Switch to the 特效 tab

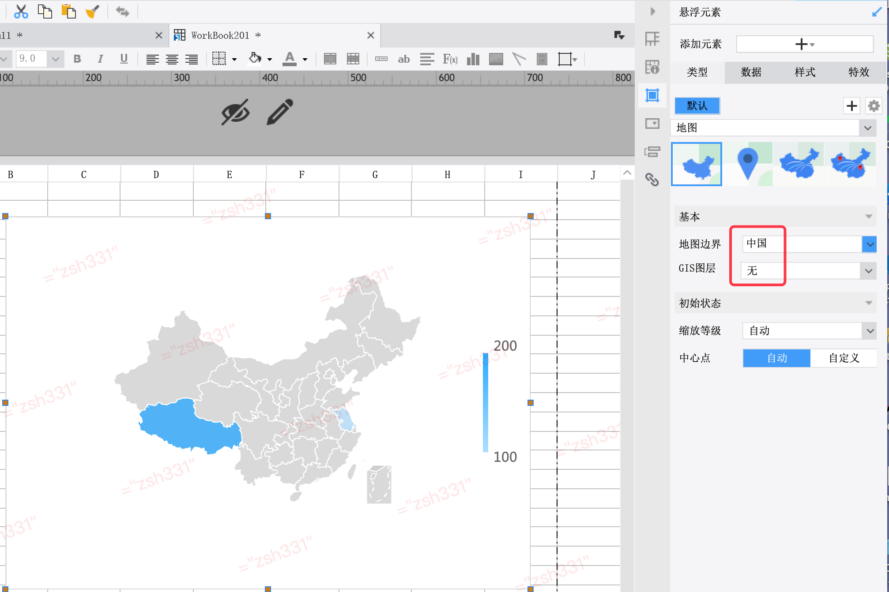859,72
